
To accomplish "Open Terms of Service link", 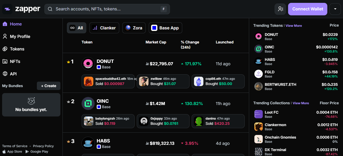I will click(15, 146).
